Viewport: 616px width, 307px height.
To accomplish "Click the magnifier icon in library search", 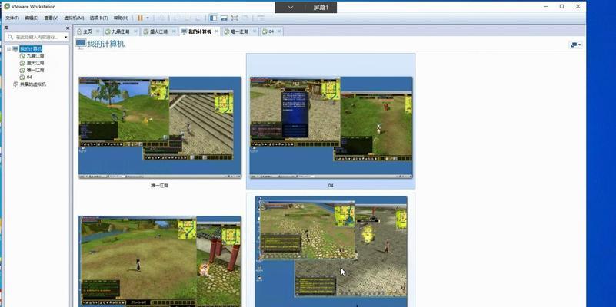I will pos(10,37).
